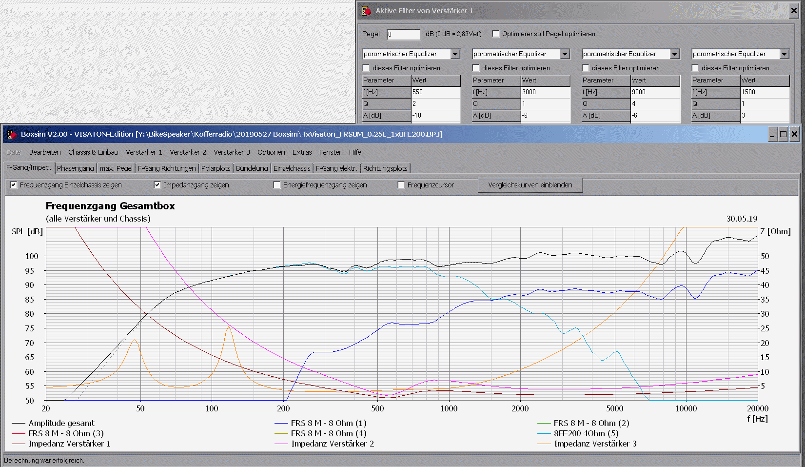Enable the Frequenzcursor checkbox
This screenshot has width=805, height=467.
401,185
